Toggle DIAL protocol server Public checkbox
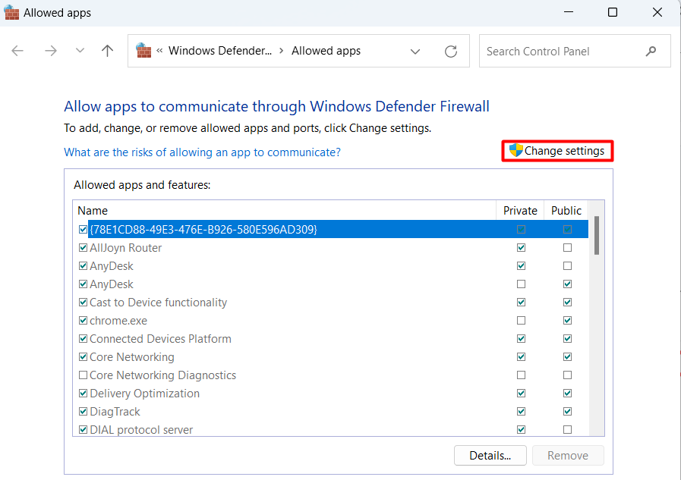The width and height of the screenshot is (681, 480). [x=567, y=430]
